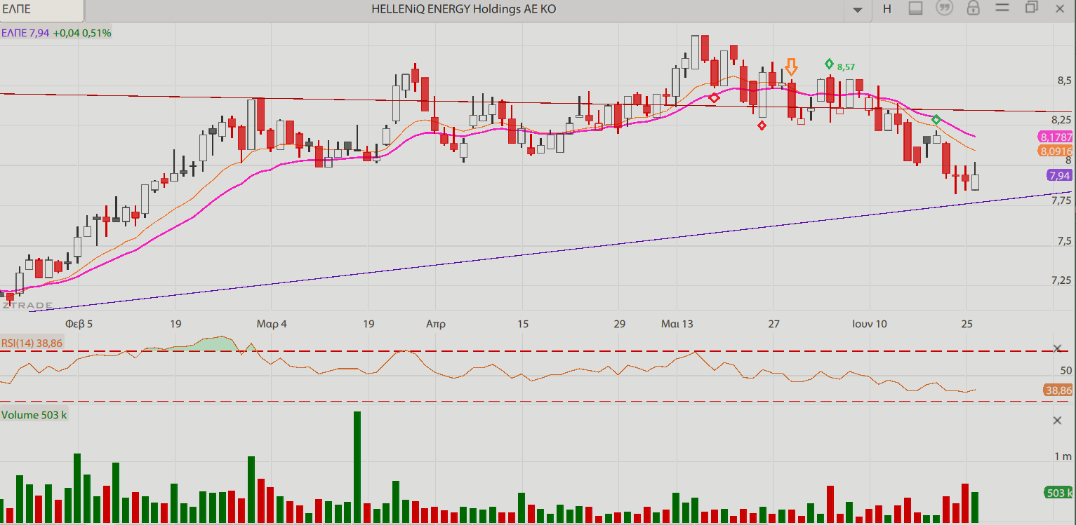Click the pink 8,1787 moving average tag
The height and width of the screenshot is (525, 1076).
tap(1056, 137)
